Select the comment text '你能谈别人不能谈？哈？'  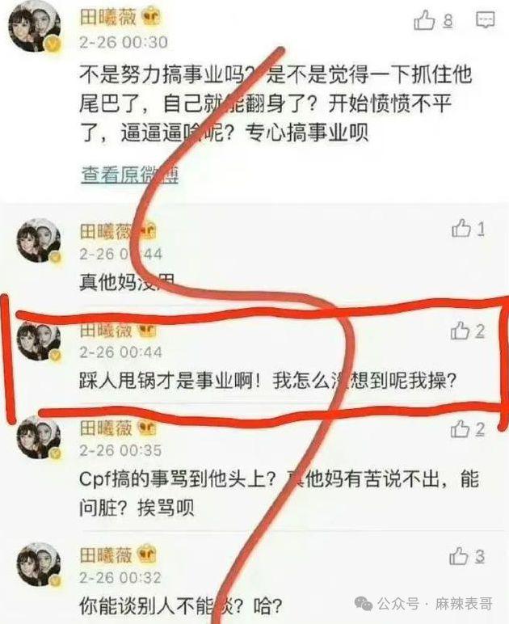[x=181, y=606]
